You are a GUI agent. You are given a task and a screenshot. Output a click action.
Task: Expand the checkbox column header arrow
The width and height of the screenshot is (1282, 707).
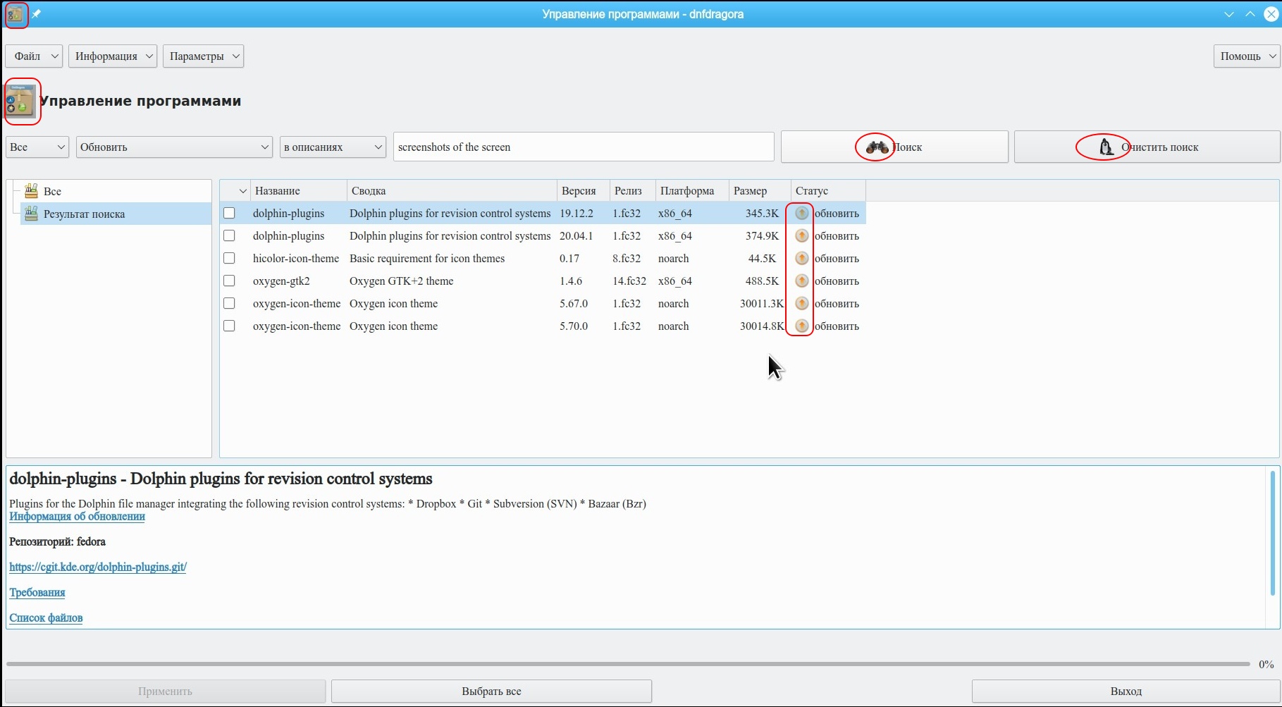[x=242, y=191]
